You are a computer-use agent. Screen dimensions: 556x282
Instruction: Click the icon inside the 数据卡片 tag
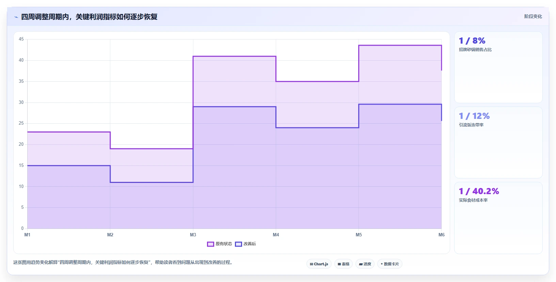(382, 264)
